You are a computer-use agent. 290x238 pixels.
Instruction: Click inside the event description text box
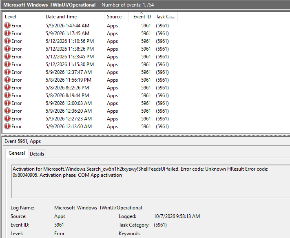[x=151, y=181]
